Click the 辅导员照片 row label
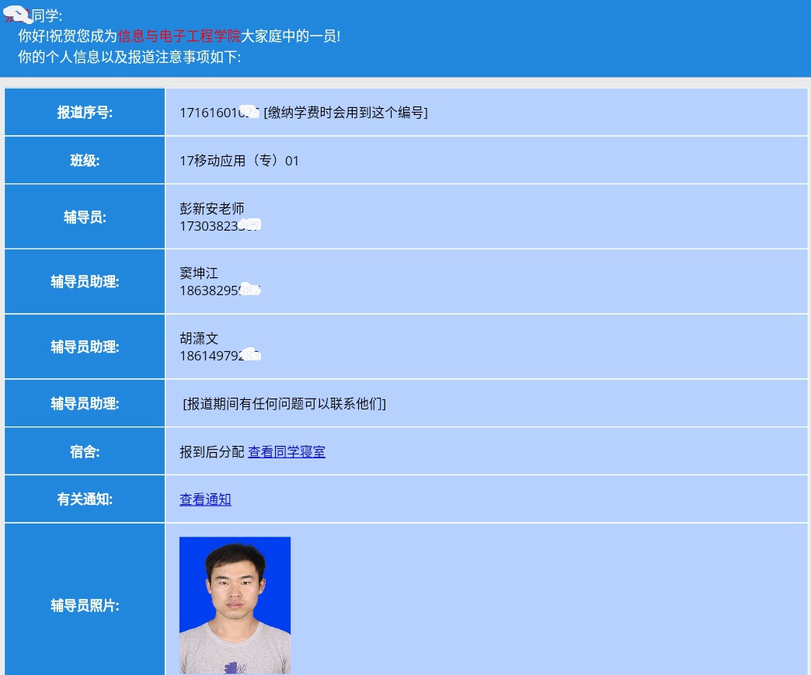 [x=83, y=606]
